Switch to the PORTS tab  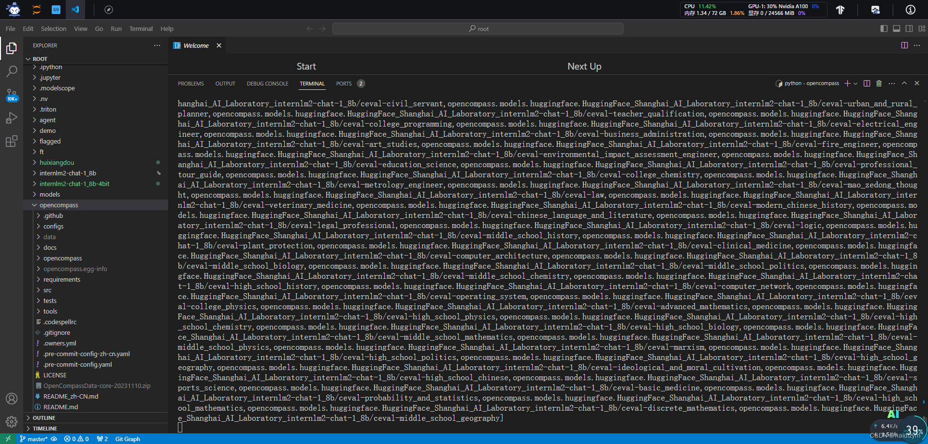point(350,84)
